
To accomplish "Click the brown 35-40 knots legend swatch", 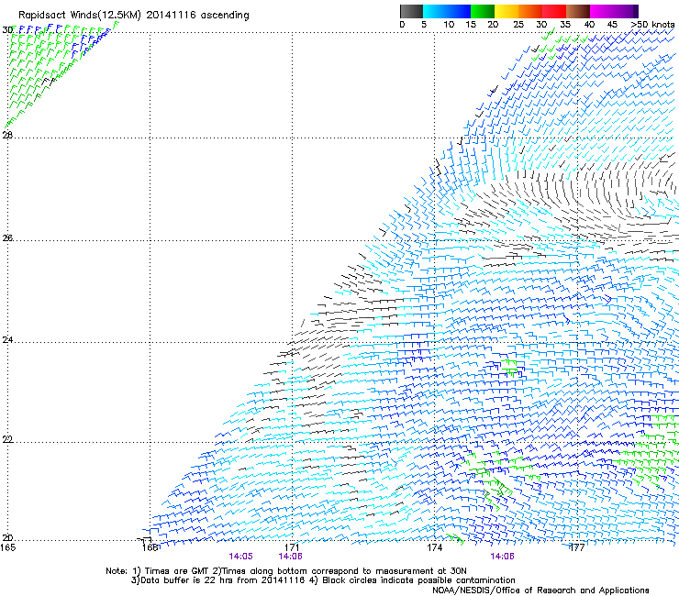I will coord(578,11).
